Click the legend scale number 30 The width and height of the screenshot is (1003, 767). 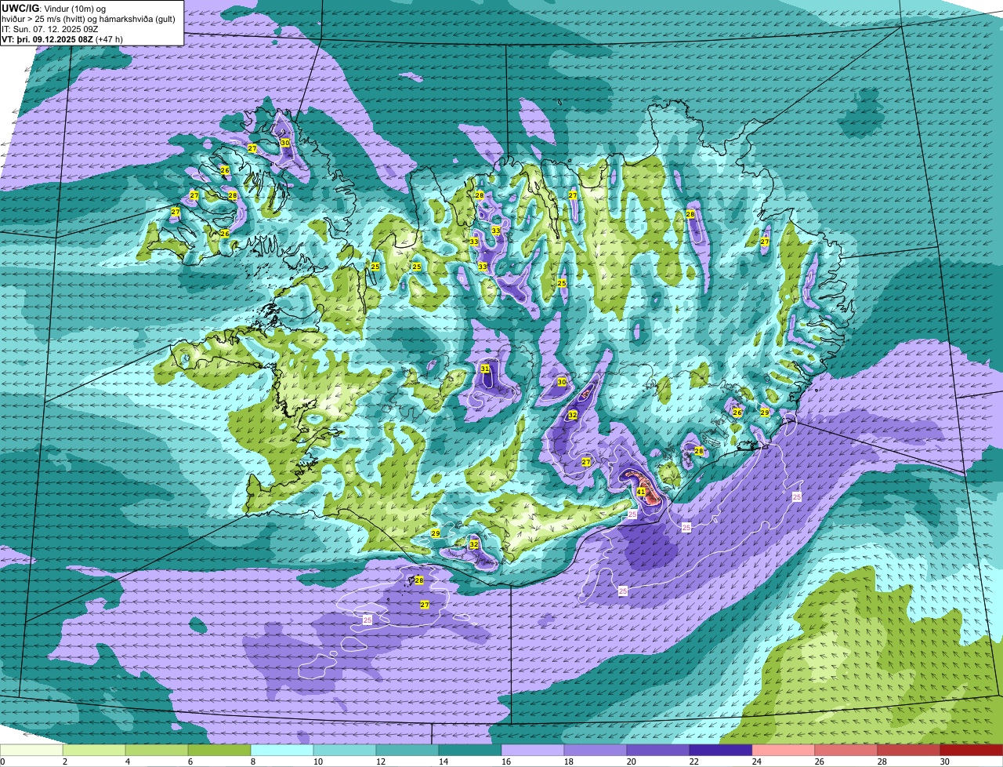(x=945, y=762)
